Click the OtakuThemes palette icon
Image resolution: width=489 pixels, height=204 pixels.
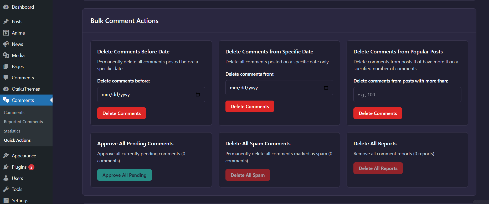[x=6, y=89]
